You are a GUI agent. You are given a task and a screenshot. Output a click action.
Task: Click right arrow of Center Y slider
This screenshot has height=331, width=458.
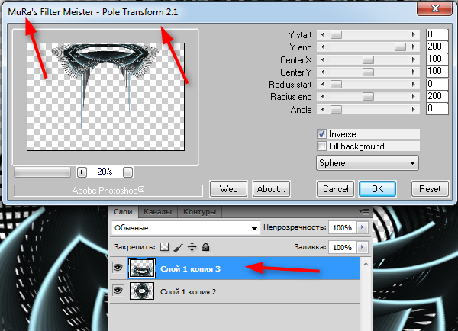pyautogui.click(x=413, y=72)
